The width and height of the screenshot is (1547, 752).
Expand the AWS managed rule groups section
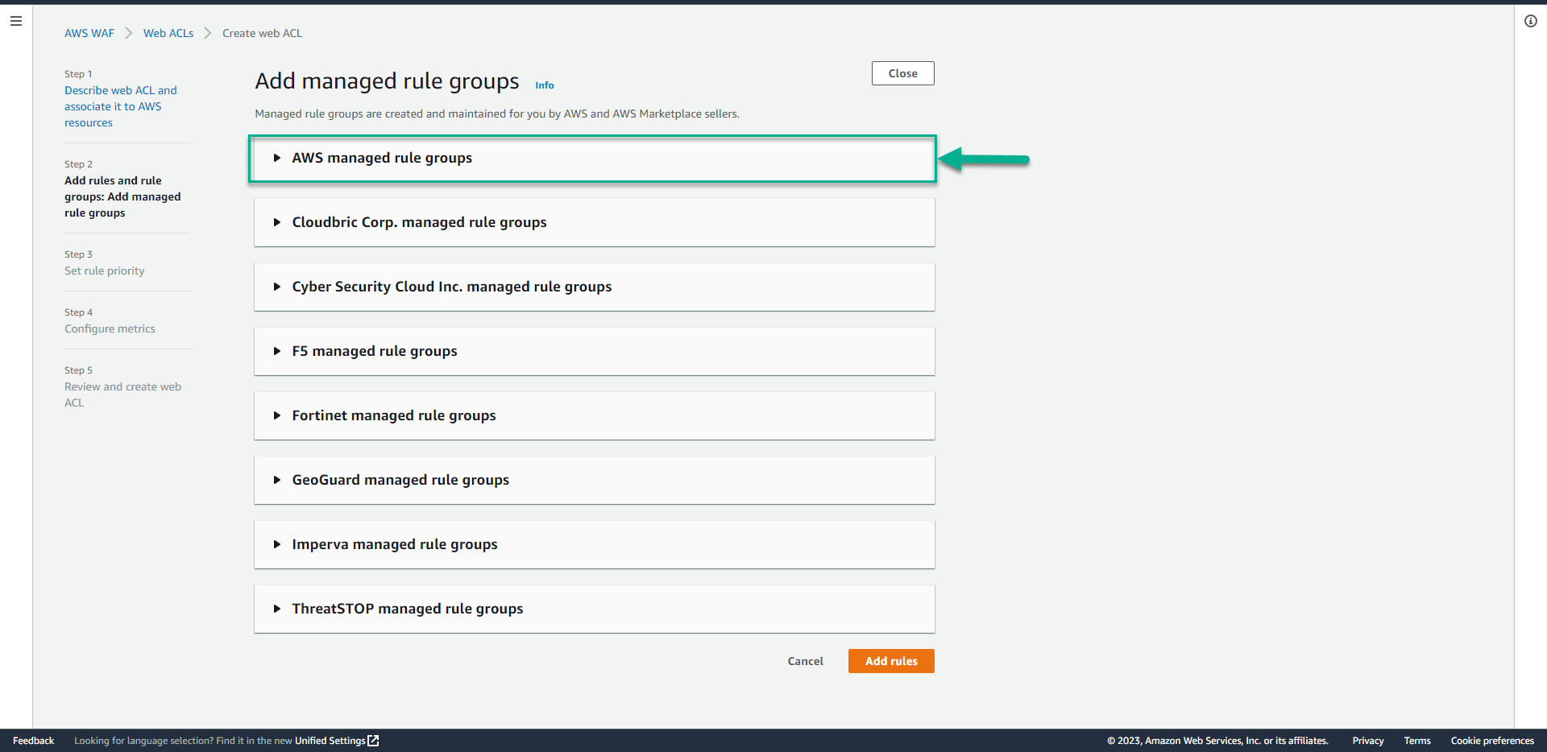[x=381, y=158]
